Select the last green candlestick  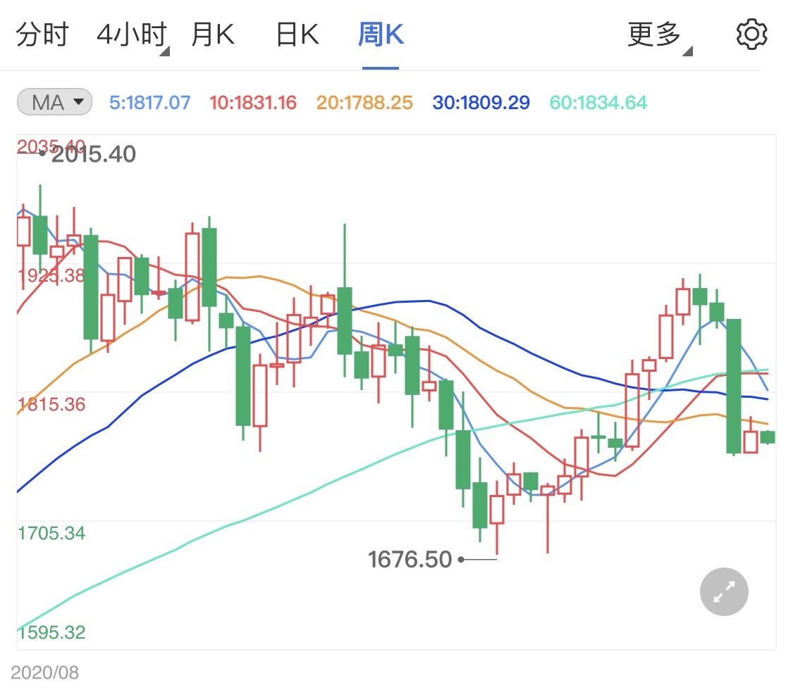pyautogui.click(x=767, y=437)
